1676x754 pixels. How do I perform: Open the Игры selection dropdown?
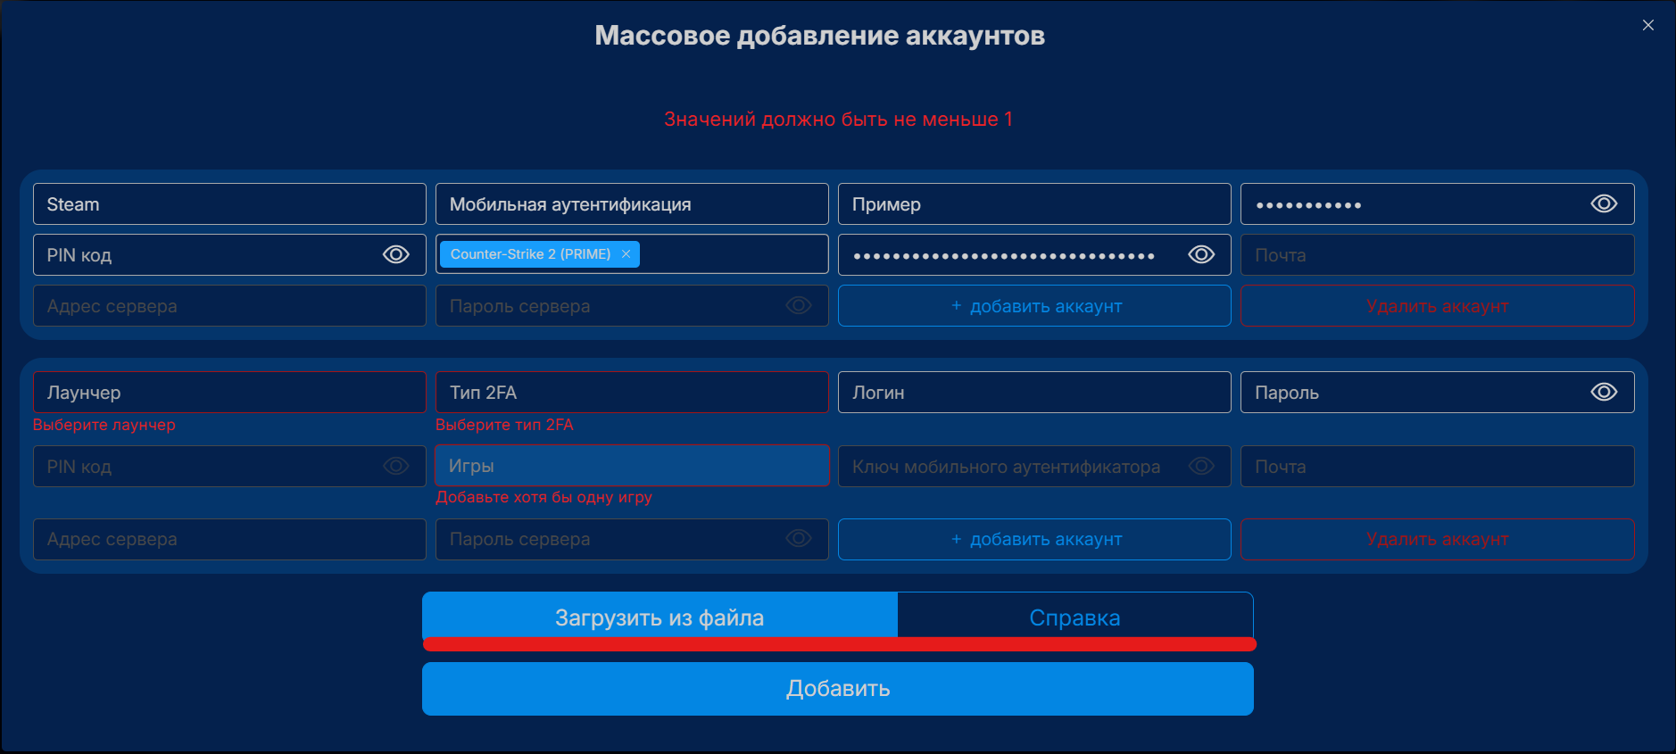[632, 466]
